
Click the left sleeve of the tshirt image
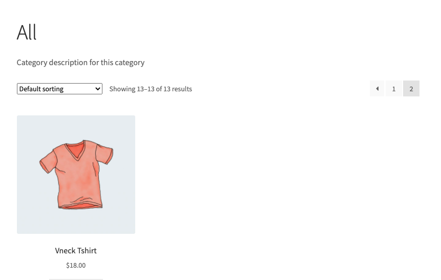pos(48,162)
